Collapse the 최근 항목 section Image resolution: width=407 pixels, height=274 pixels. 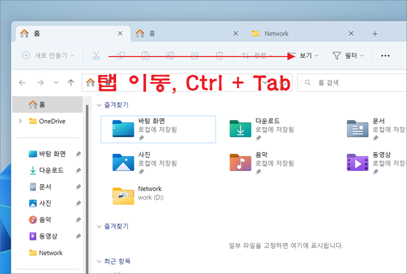pos(99,261)
